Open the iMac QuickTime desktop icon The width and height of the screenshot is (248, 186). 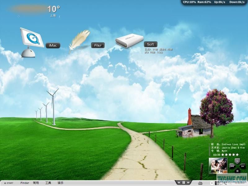tap(32, 42)
